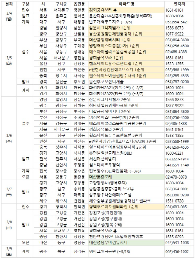Click 울산다운2A9신혼희망타운(행복주택) apartment name
Screen dimensions: 195x258
point(120,16)
